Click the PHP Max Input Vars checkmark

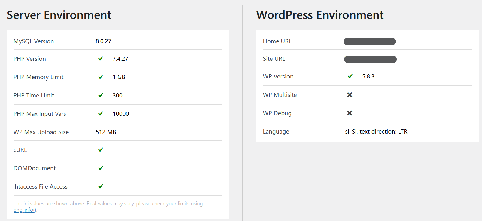tap(101, 114)
